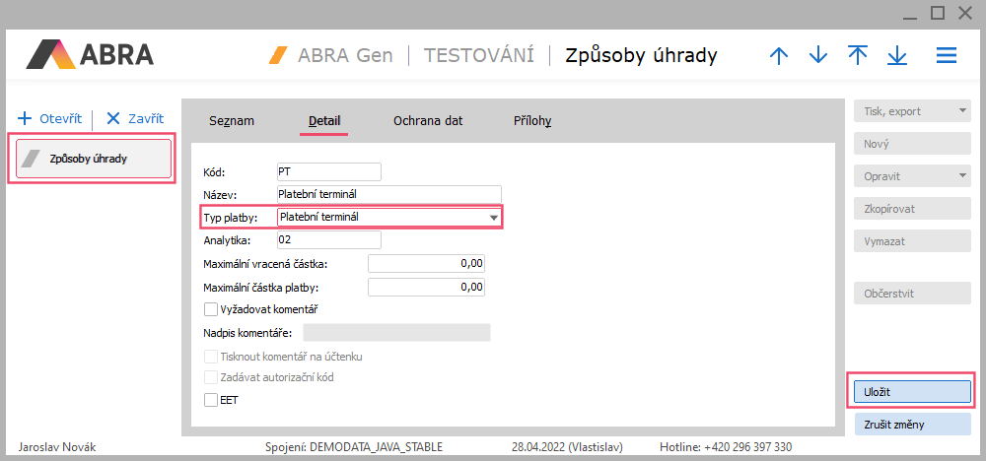
Task: Tick the EET checkbox
Action: (211, 400)
